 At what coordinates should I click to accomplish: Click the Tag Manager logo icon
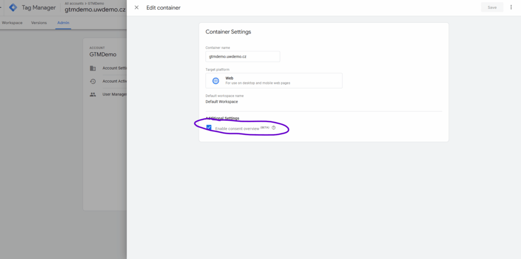(x=13, y=8)
